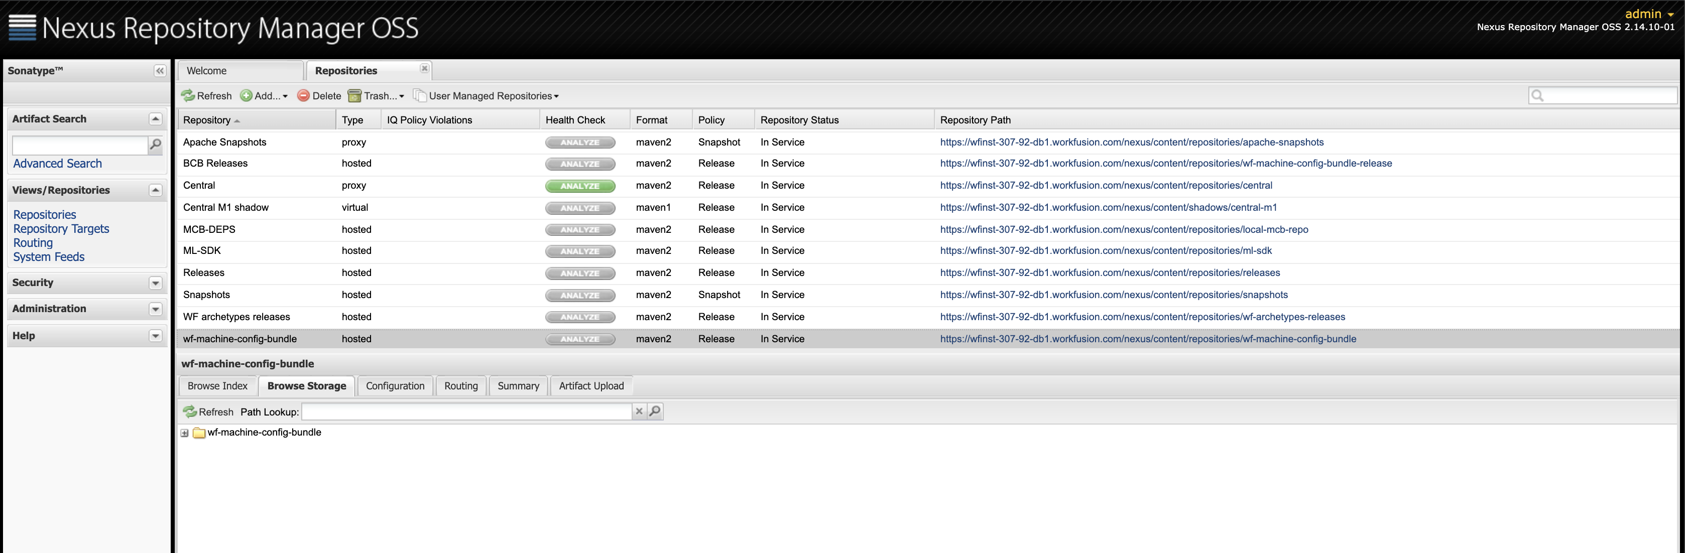Image resolution: width=1685 pixels, height=553 pixels.
Task: Click Analyze button for ML-SDK
Action: [x=580, y=252]
